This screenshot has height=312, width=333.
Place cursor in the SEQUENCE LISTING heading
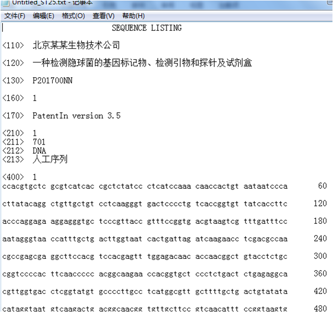[x=147, y=28]
